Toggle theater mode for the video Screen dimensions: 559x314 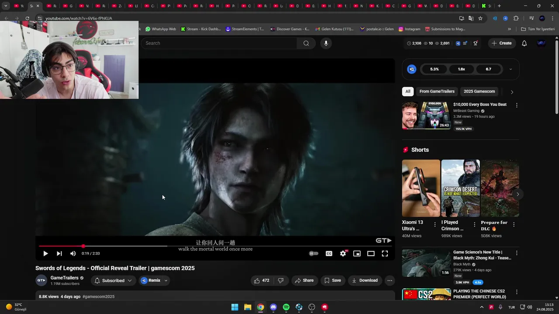tap(371, 253)
